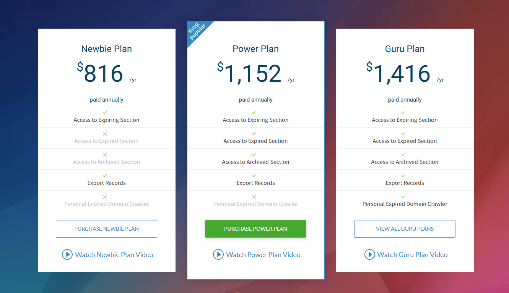Click the Power Plan heading
The height and width of the screenshot is (293, 509).
click(255, 49)
